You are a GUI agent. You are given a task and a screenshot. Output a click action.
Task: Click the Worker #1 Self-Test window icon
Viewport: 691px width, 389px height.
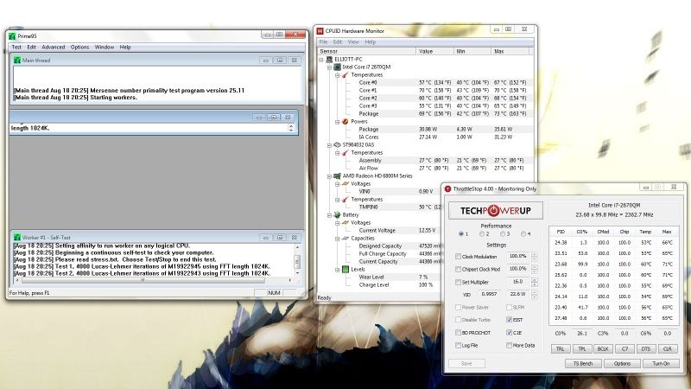point(17,237)
